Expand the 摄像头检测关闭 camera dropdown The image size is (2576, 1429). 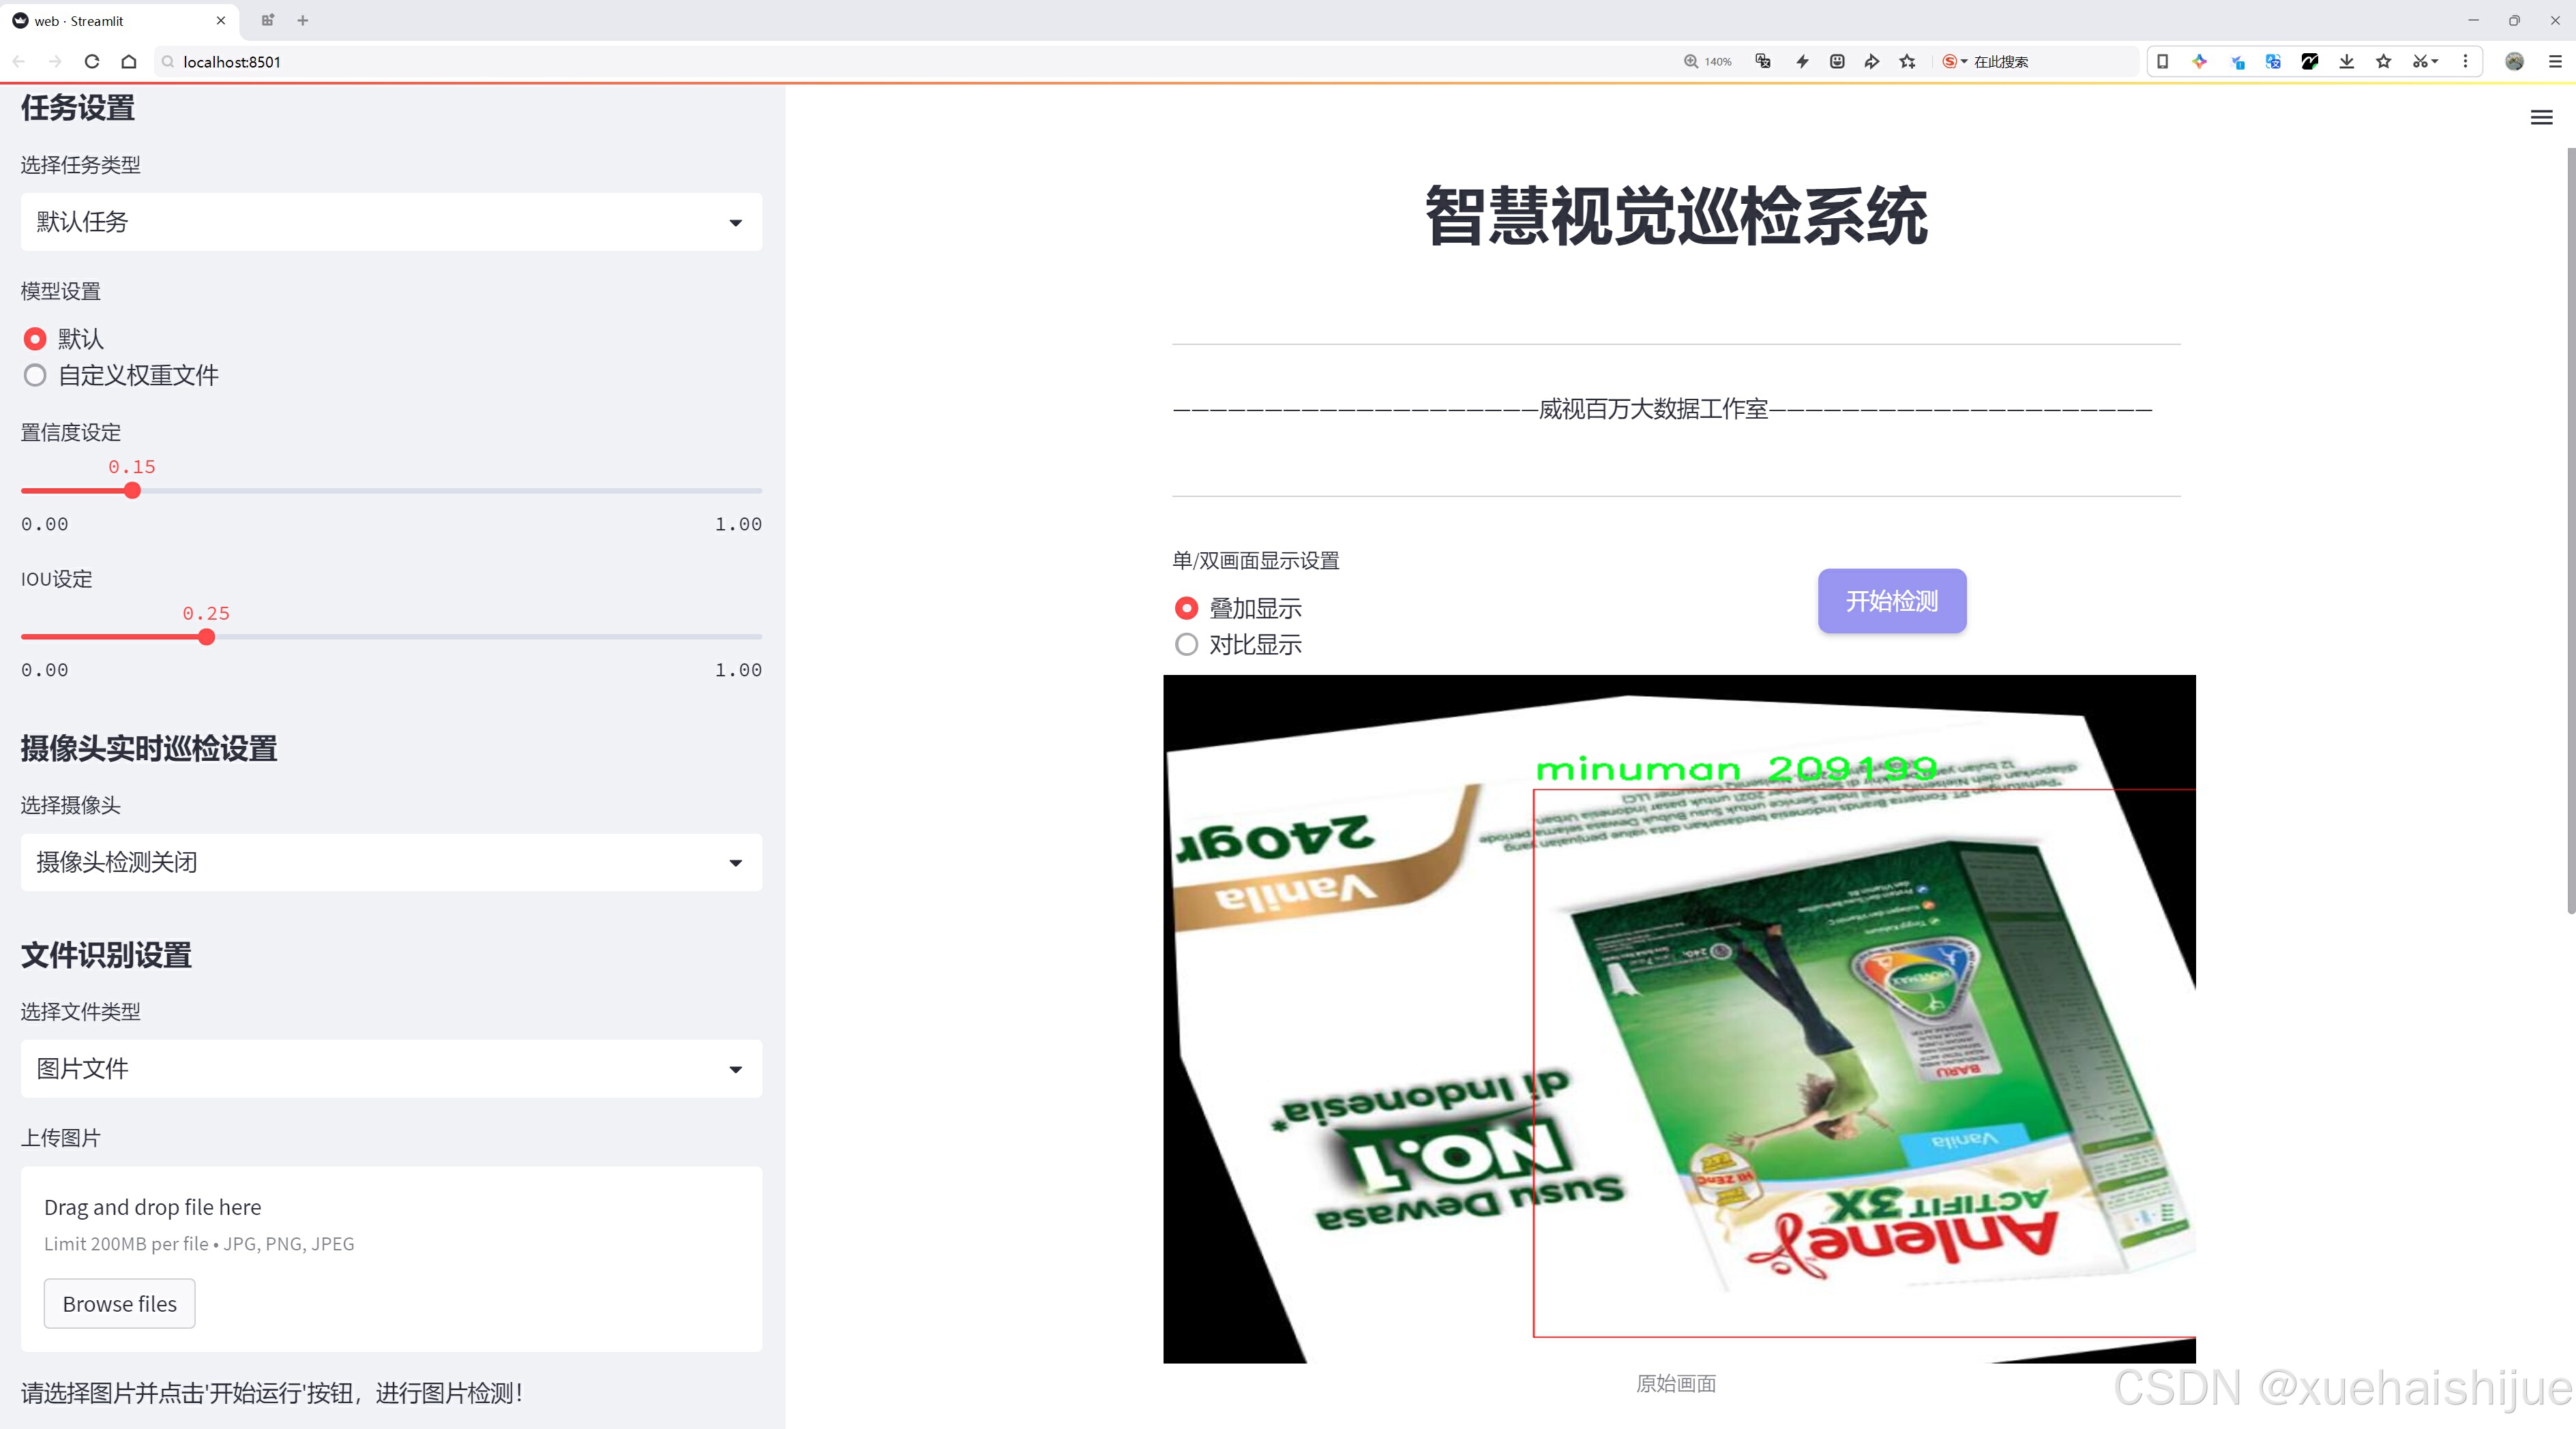point(391,862)
